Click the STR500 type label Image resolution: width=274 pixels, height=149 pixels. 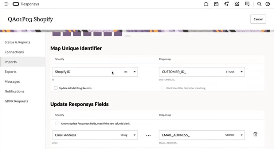point(230,135)
